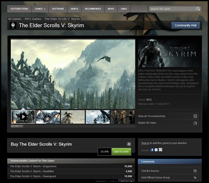Click the All Games breadcrumb link

15,19
